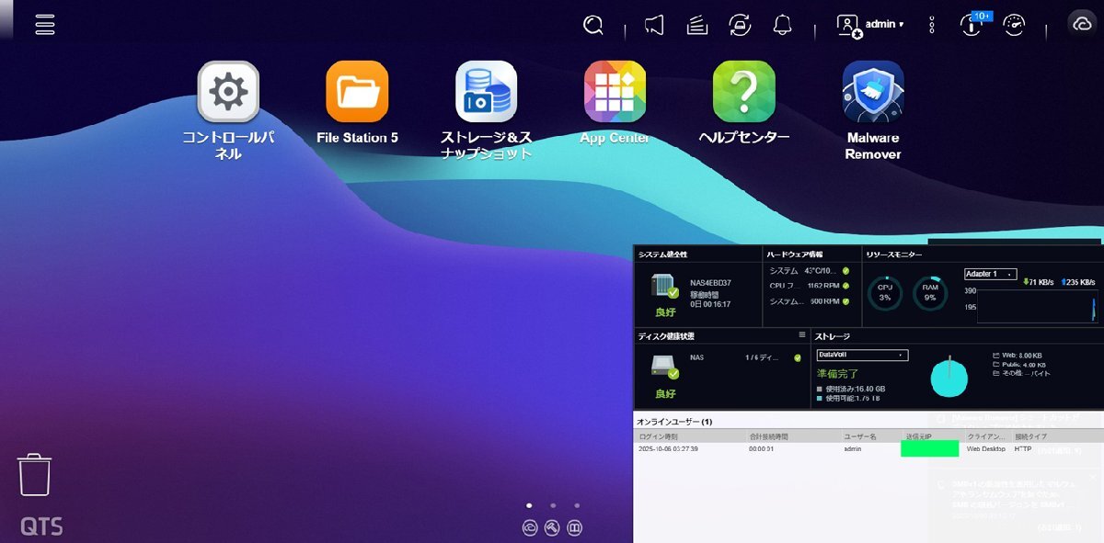Sort by 接続タイプ column header
Screen dimensions: 1104x543
coord(1030,436)
